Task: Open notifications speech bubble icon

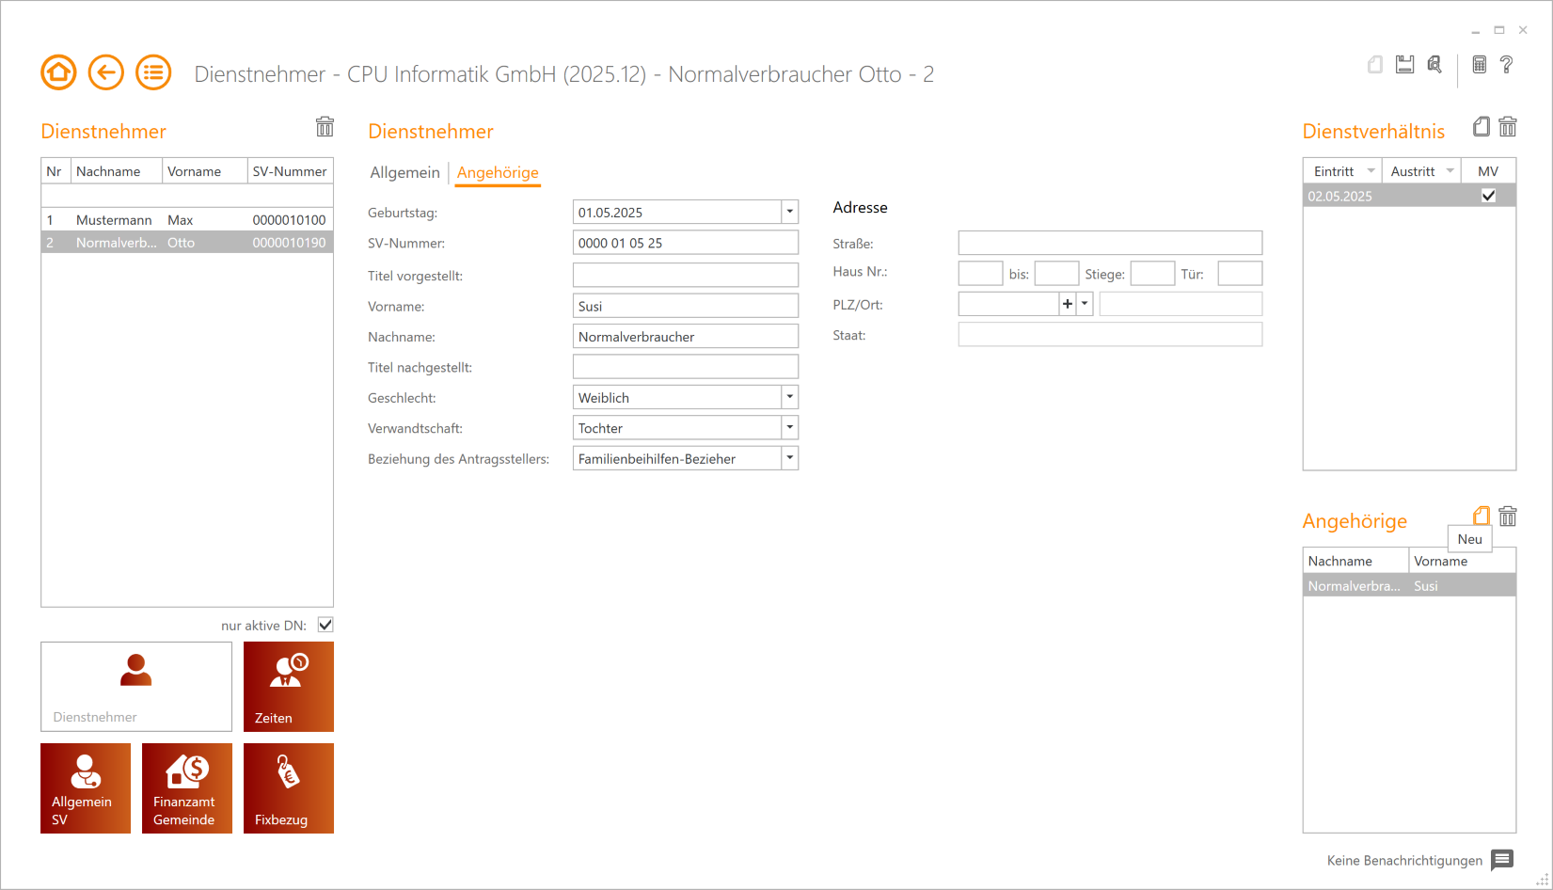Action: coord(1502,860)
